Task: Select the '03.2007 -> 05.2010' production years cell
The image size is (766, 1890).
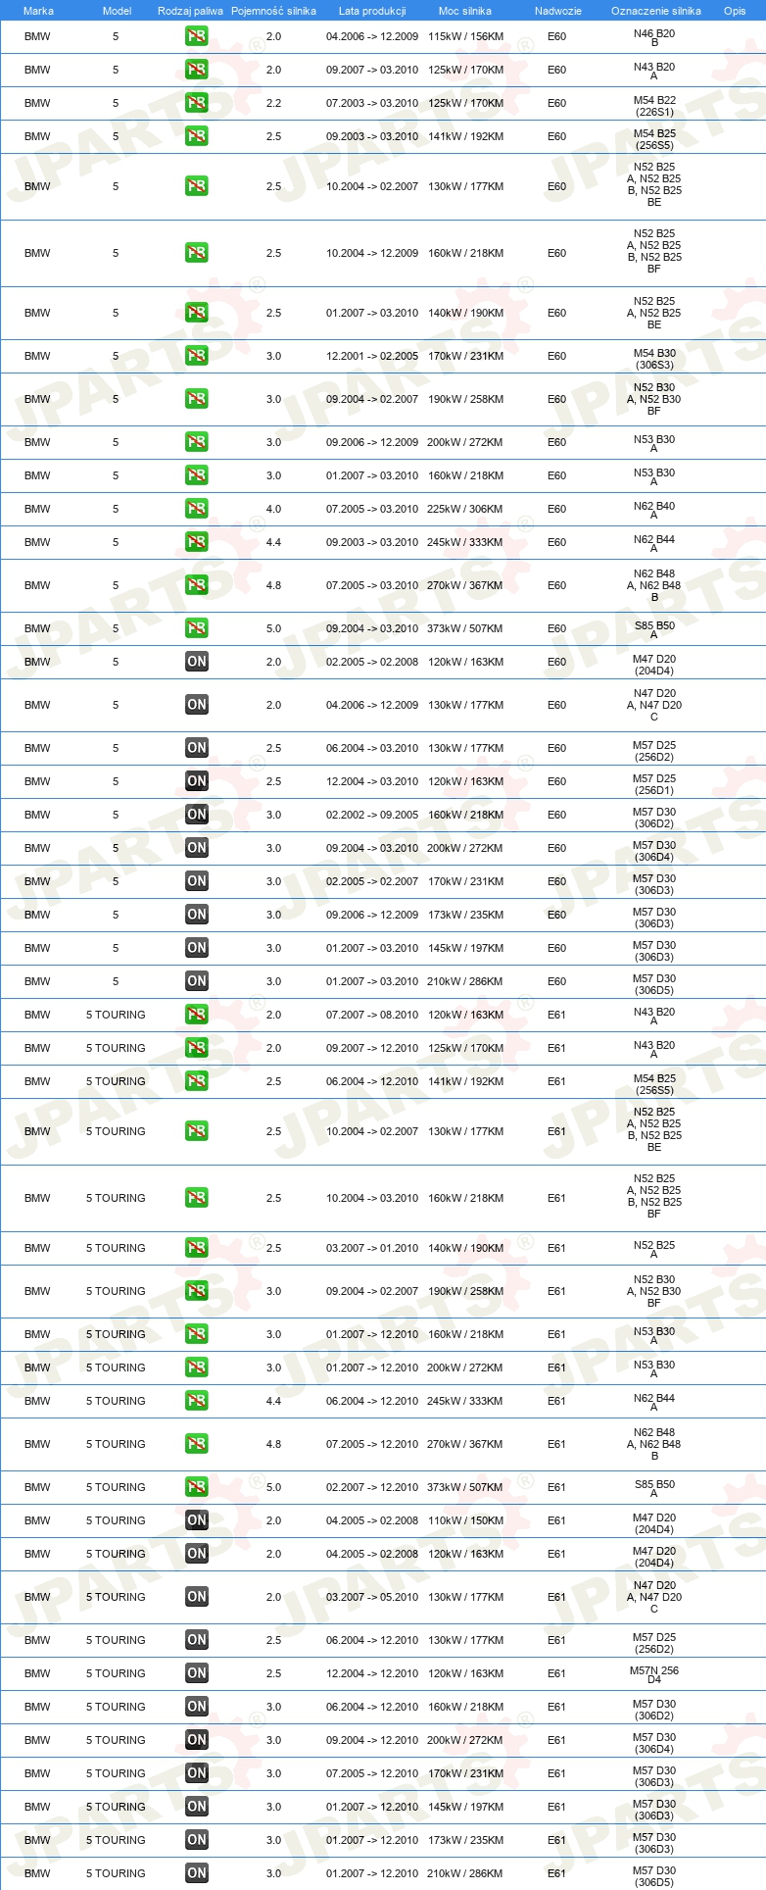Action: (x=372, y=1597)
